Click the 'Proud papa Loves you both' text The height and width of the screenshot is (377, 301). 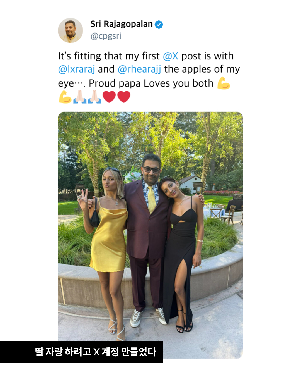coord(151,83)
